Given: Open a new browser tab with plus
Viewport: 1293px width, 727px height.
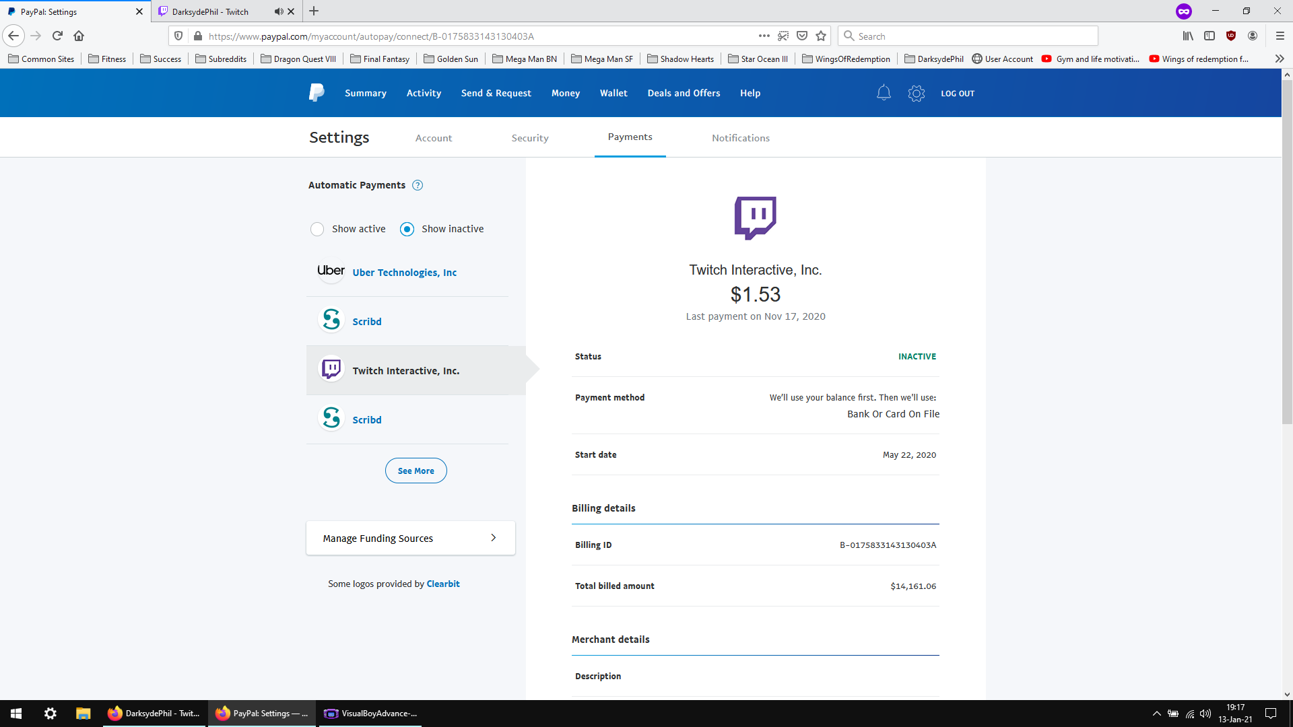Looking at the screenshot, I should 314,11.
